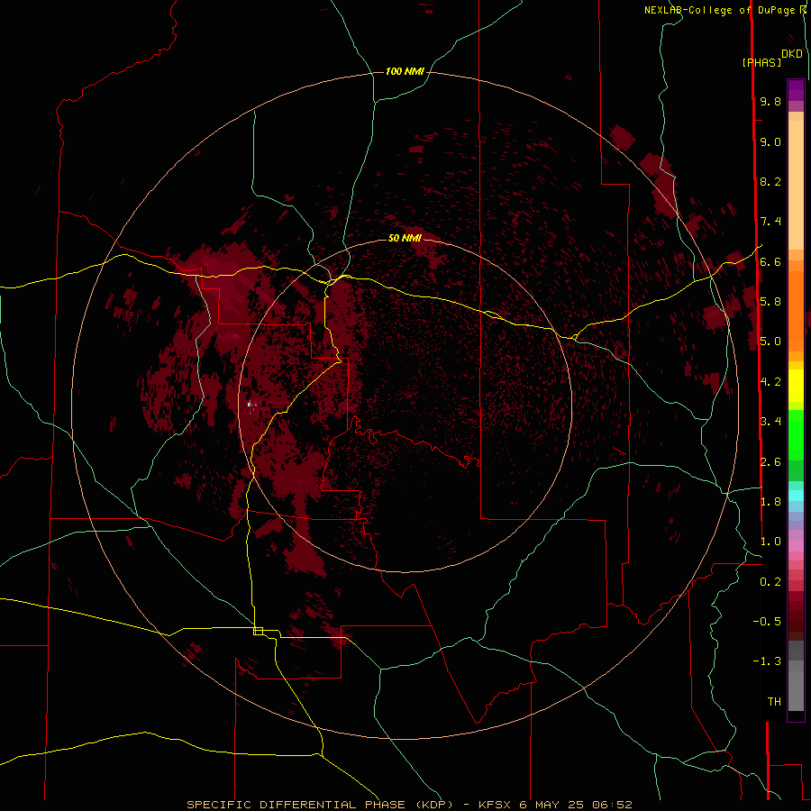Pick the purple swatch at the color bar top
This screenshot has height=811, width=811.
796,90
